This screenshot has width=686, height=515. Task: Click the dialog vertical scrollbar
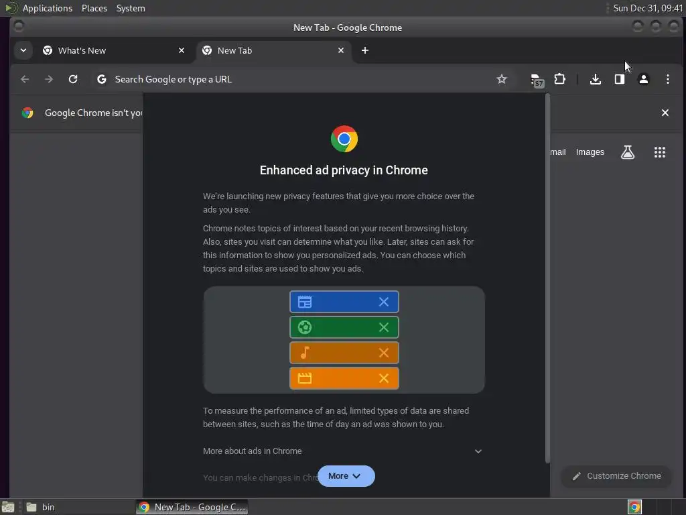pos(547,278)
